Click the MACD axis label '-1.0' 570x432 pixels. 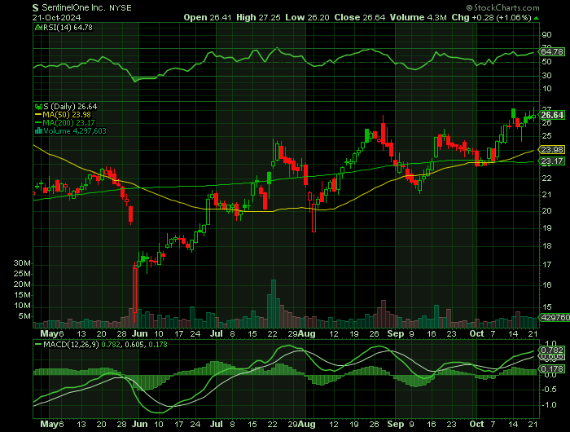click(x=549, y=405)
